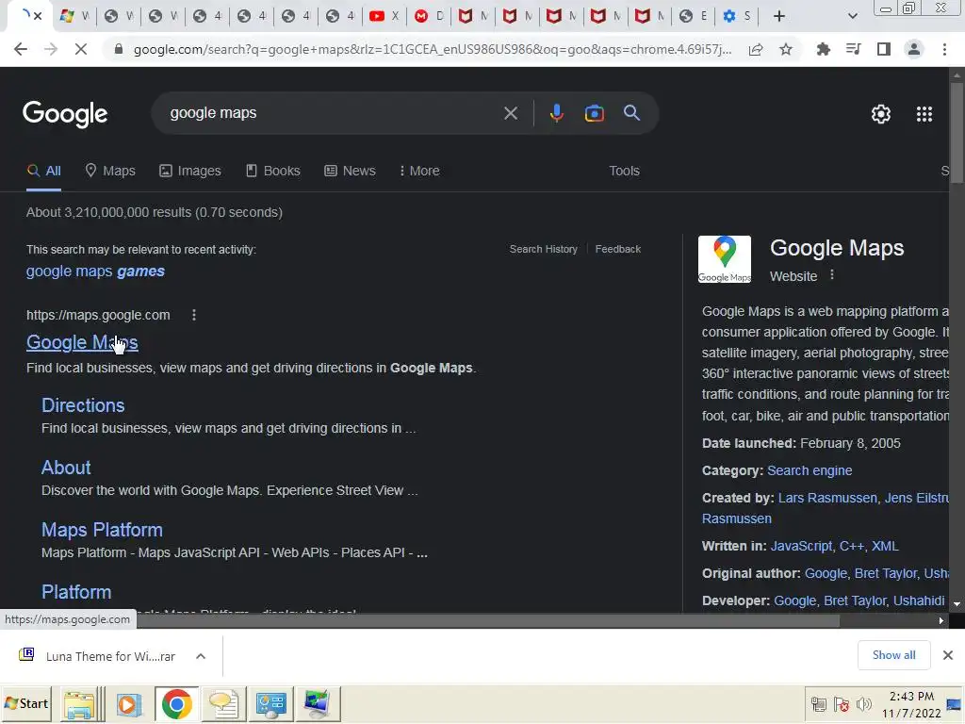This screenshot has height=724, width=965.
Task: Click Show all downloads
Action: click(x=893, y=655)
